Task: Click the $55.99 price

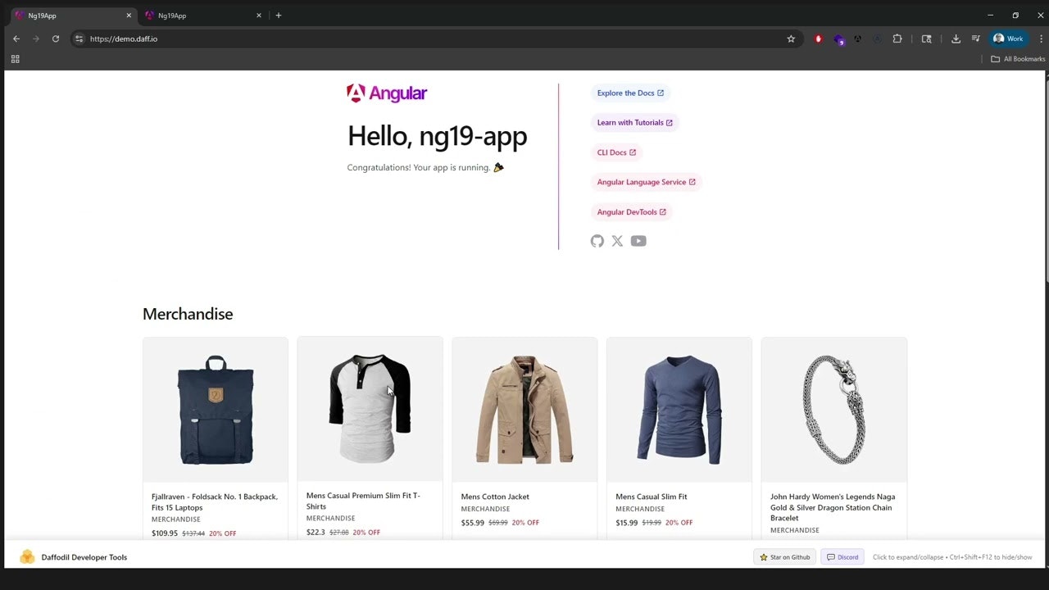Action: point(473,523)
